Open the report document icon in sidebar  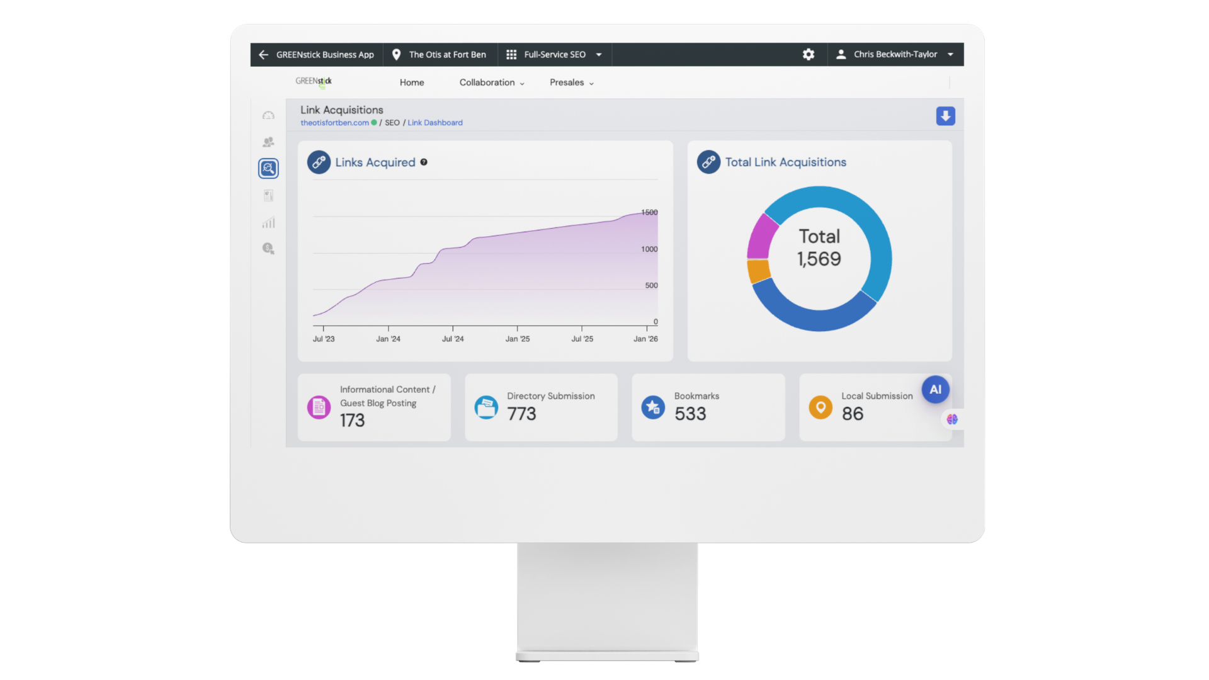point(269,195)
